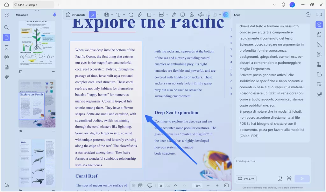Select the rectangle shape tool
This screenshot has width=326, height=192.
149,15
